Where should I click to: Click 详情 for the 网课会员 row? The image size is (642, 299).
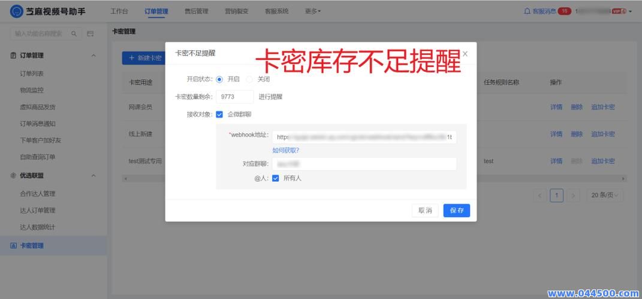[x=556, y=107]
